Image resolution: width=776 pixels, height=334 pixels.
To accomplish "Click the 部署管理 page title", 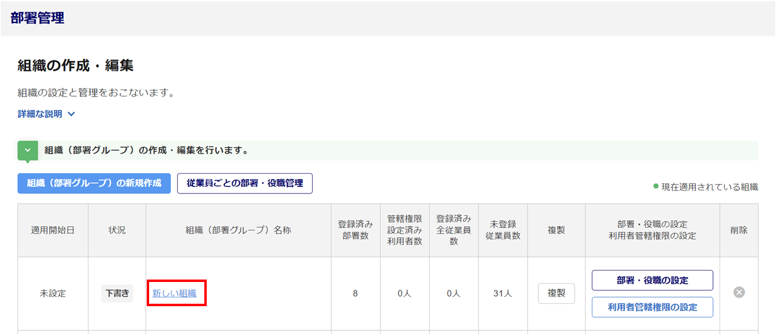I will [38, 18].
